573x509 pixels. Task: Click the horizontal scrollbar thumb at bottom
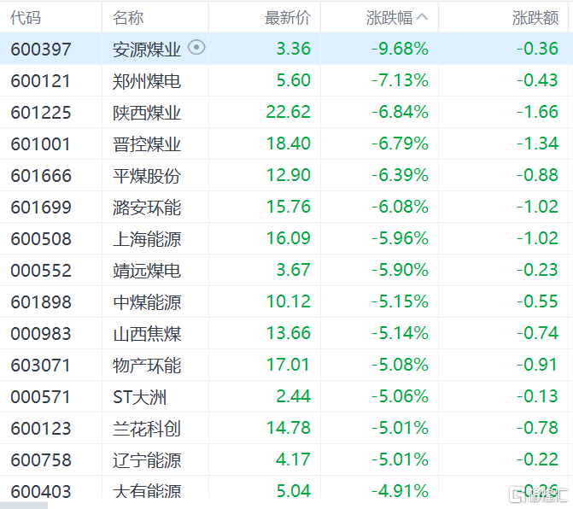point(24,506)
